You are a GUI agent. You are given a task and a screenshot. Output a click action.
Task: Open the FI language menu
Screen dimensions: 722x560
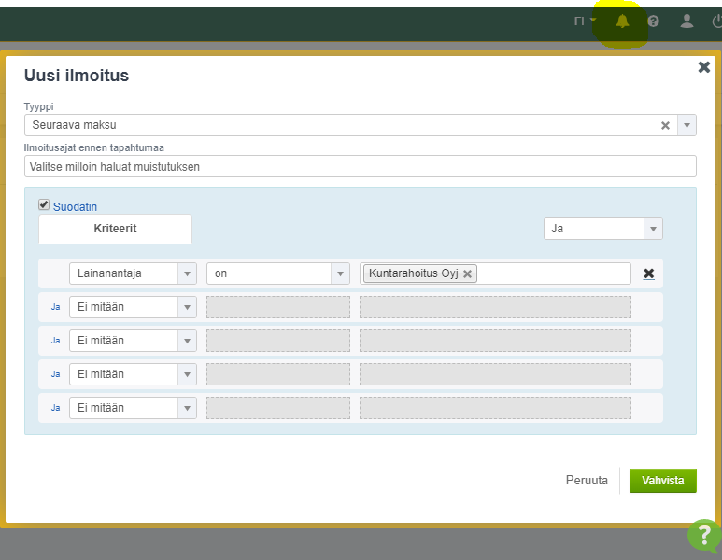tap(585, 21)
